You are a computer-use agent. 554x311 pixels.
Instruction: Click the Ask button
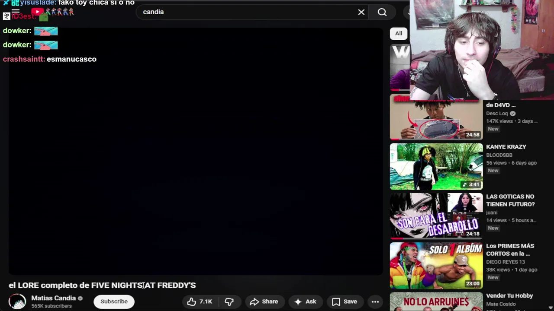(306, 301)
